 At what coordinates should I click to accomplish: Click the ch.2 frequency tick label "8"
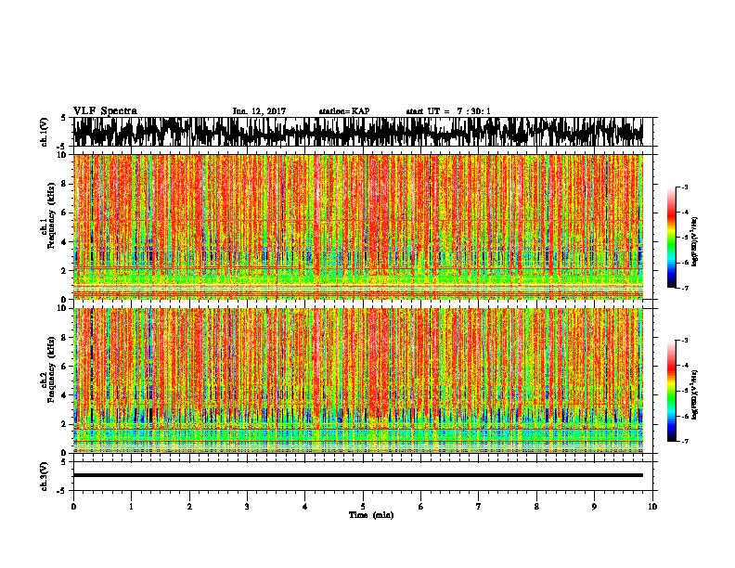pyautogui.click(x=65, y=338)
